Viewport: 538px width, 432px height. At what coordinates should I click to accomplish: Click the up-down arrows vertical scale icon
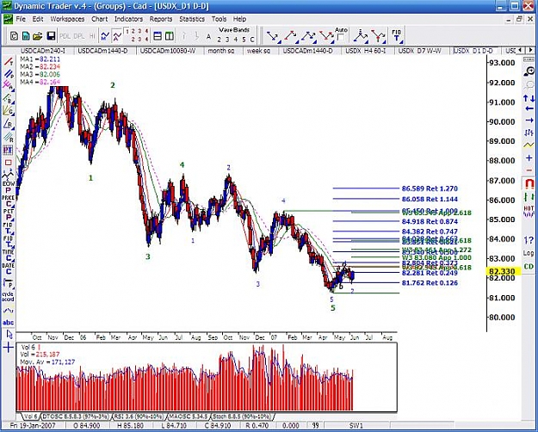[529, 98]
